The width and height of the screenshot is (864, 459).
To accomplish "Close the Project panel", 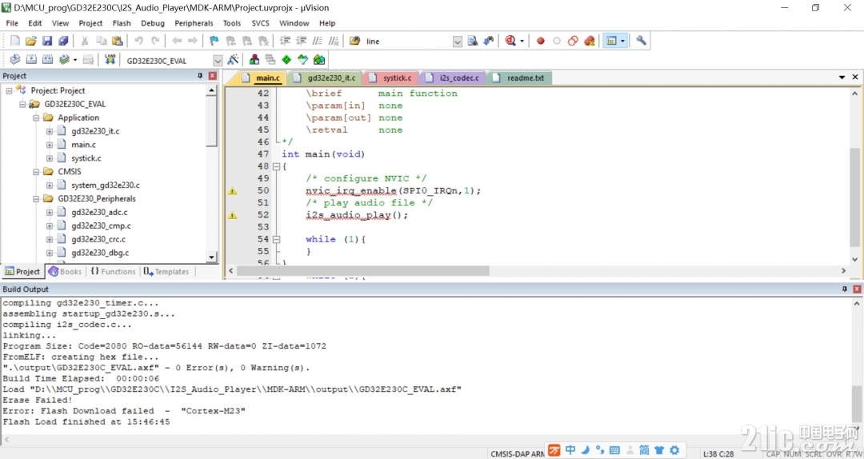I will coord(213,76).
